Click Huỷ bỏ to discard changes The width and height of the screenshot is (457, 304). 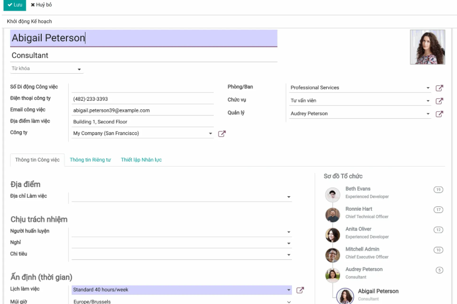41,5
